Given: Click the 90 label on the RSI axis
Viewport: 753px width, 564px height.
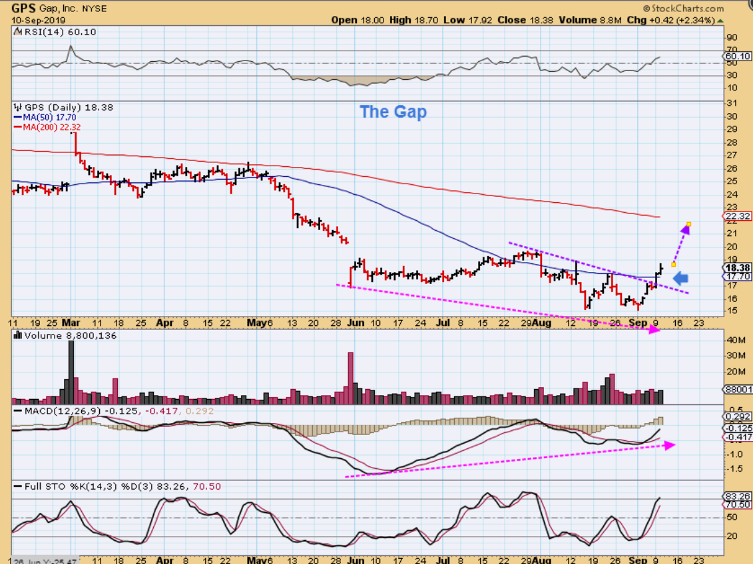Looking at the screenshot, I should coord(732,37).
